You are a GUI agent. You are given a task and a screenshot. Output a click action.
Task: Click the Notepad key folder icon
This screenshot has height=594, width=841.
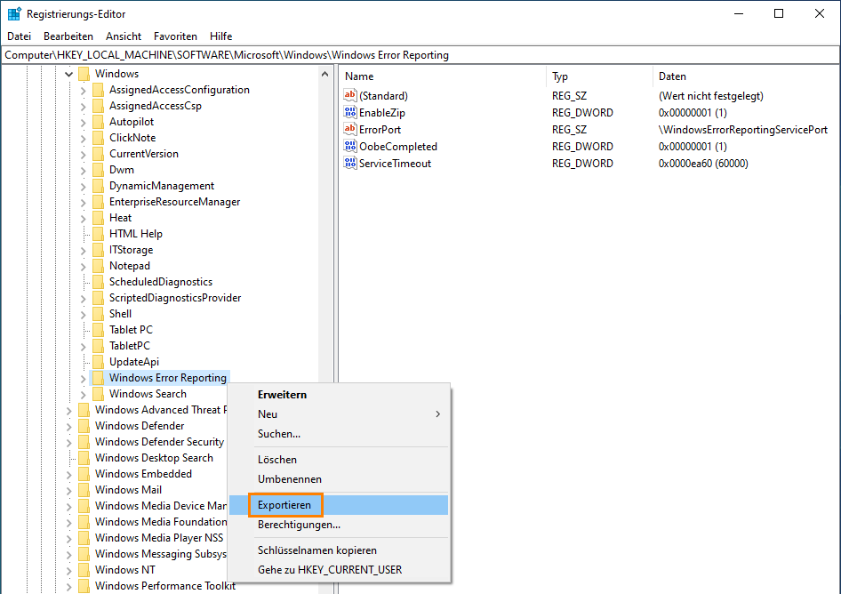pyautogui.click(x=98, y=265)
